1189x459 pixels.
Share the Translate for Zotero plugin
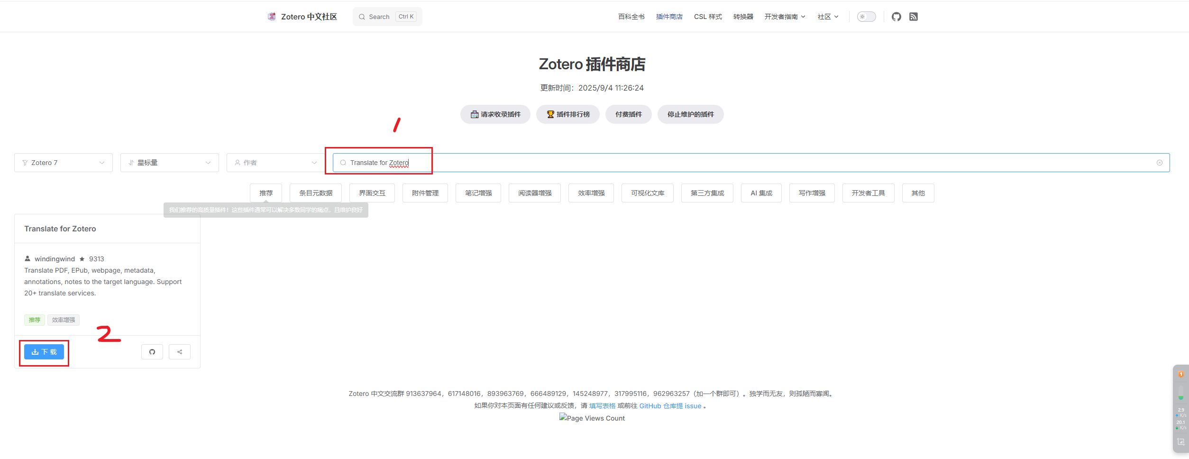coord(180,352)
